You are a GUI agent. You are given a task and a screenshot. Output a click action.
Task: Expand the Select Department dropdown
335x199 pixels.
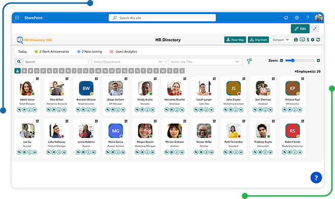(128, 62)
